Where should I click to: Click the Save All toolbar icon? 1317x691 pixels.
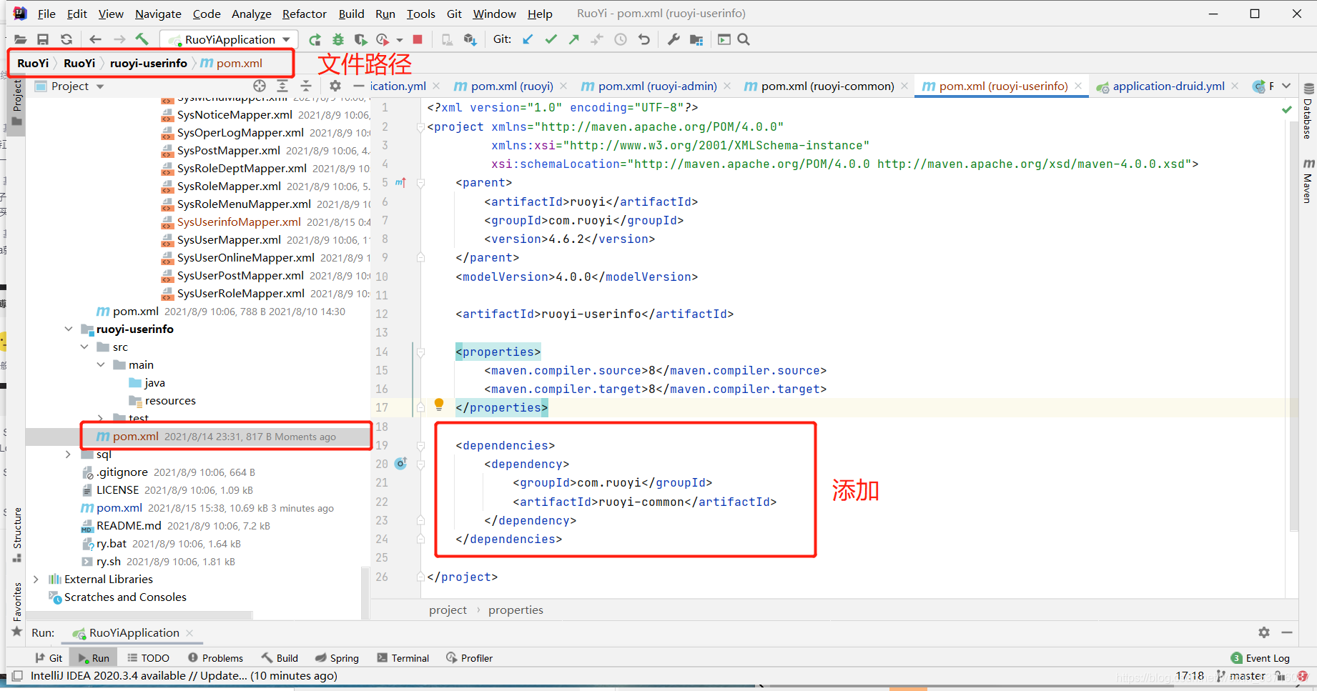coord(43,39)
